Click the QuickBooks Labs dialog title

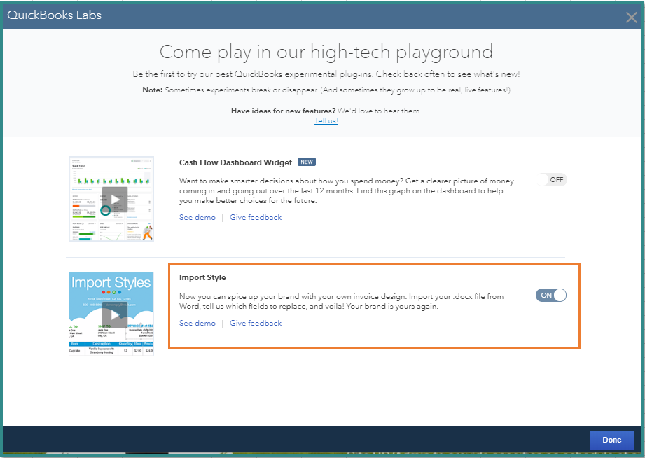click(x=55, y=15)
